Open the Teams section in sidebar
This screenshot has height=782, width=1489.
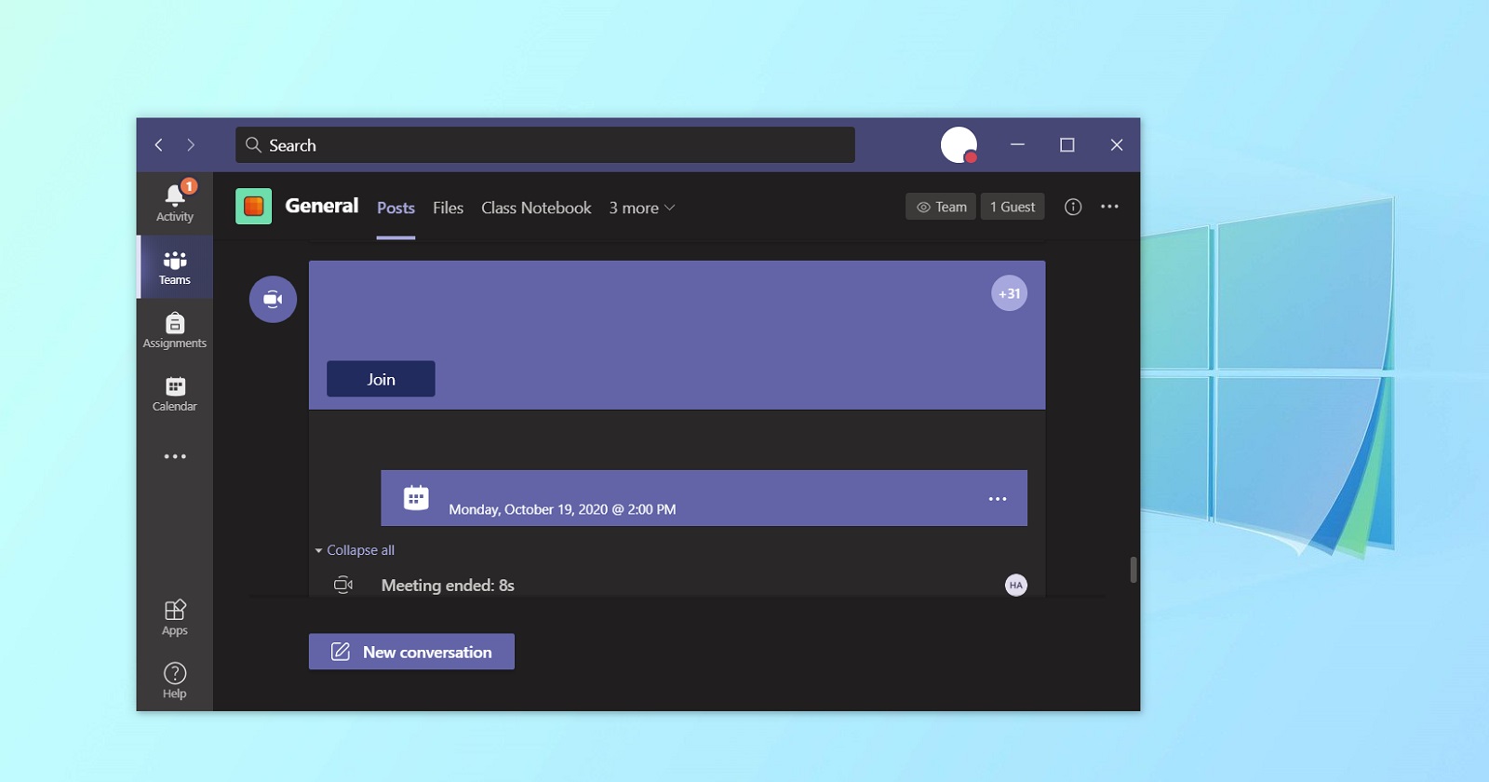point(175,267)
